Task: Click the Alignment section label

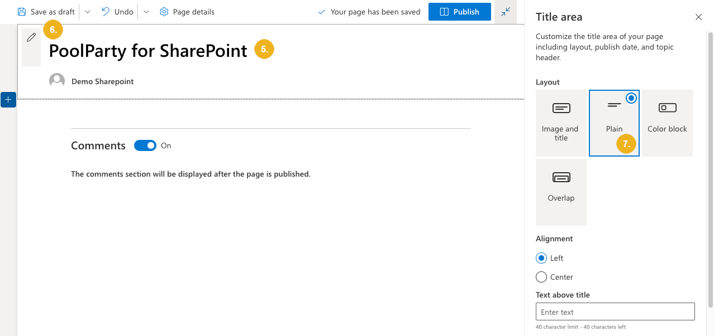Action: click(554, 238)
